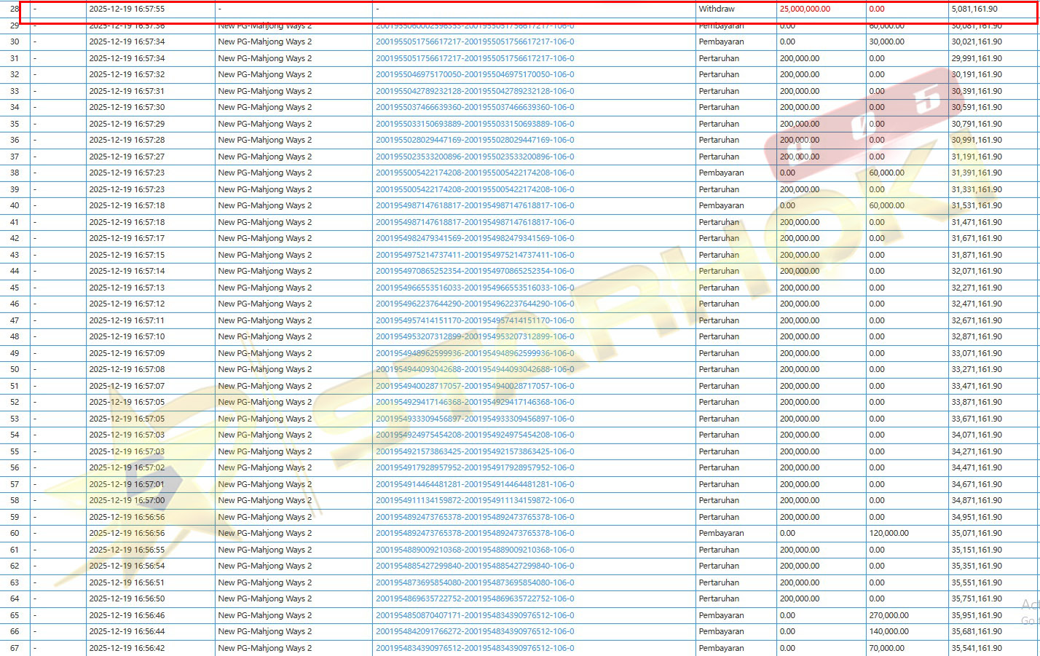Open the transaction ID link in row 32
The image size is (1040, 656).
pyautogui.click(x=474, y=75)
